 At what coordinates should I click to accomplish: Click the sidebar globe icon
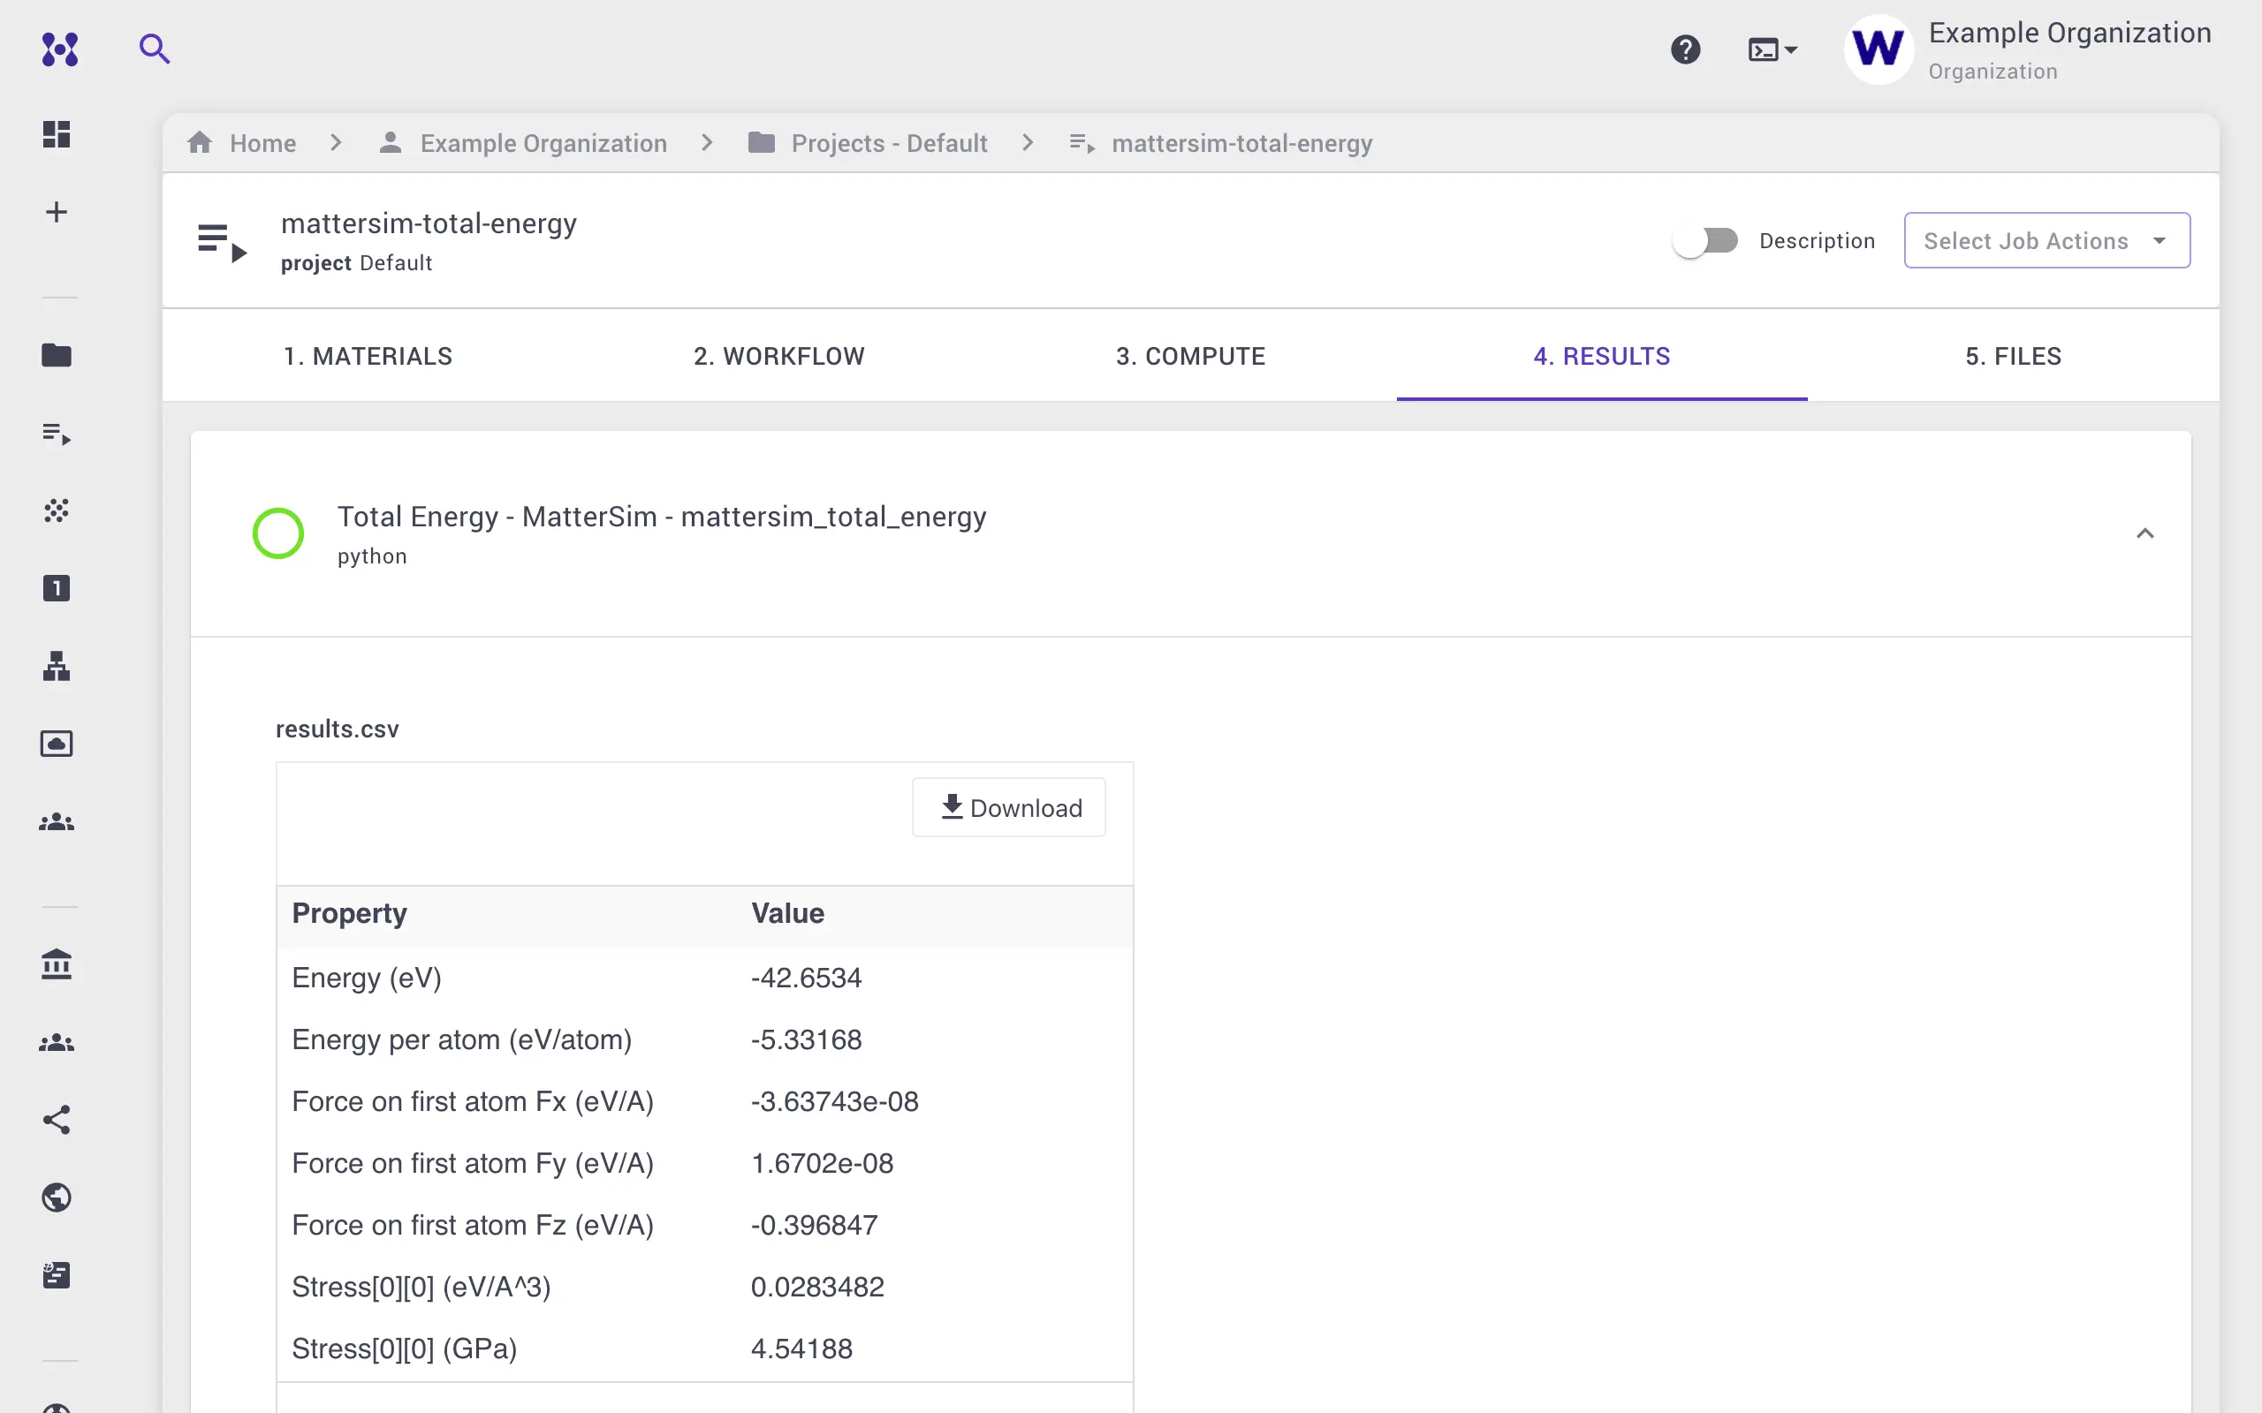click(56, 1198)
